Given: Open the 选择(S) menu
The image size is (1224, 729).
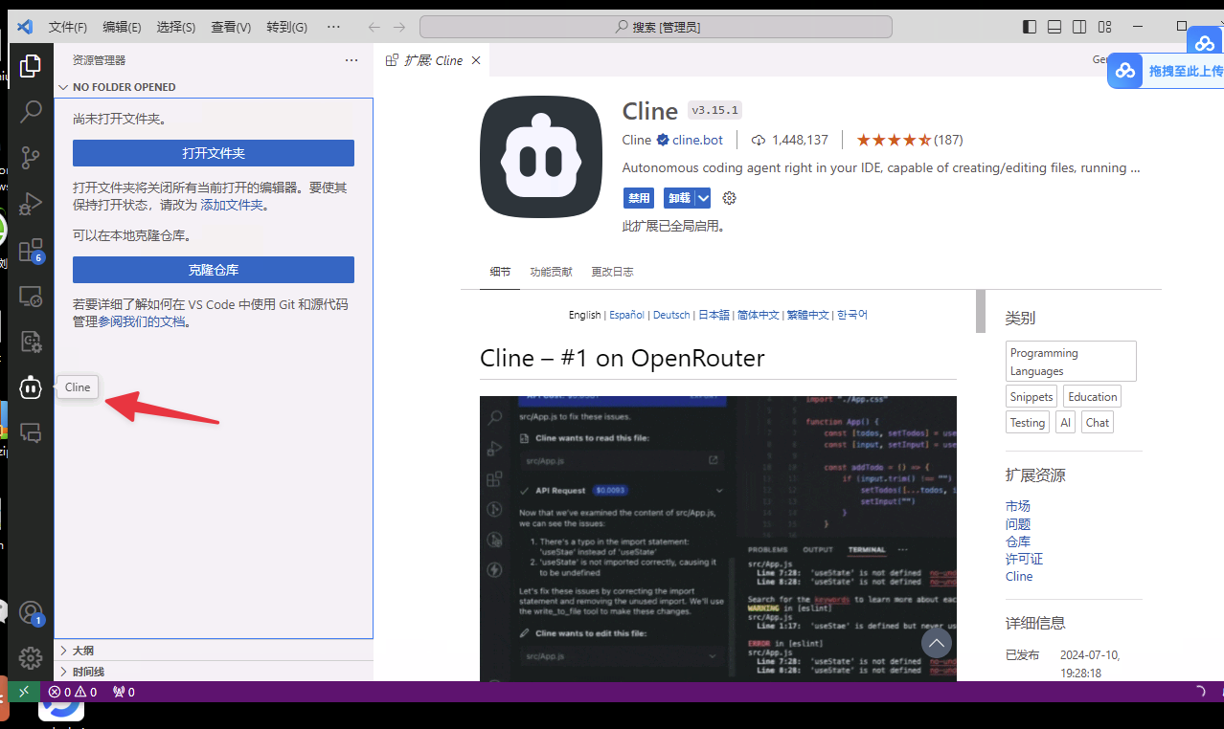Looking at the screenshot, I should coord(176,27).
